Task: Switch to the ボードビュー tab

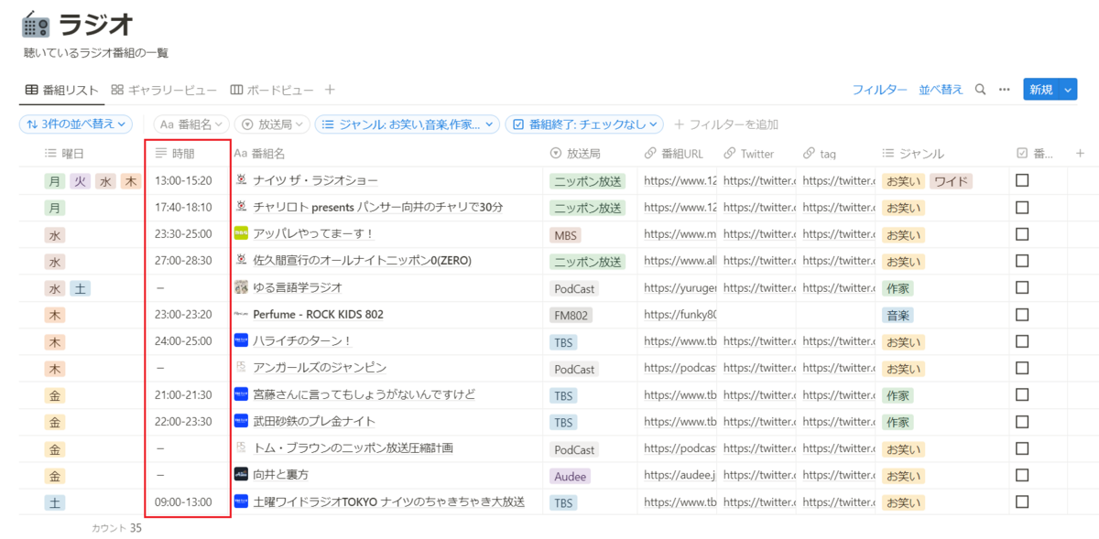Action: (272, 90)
